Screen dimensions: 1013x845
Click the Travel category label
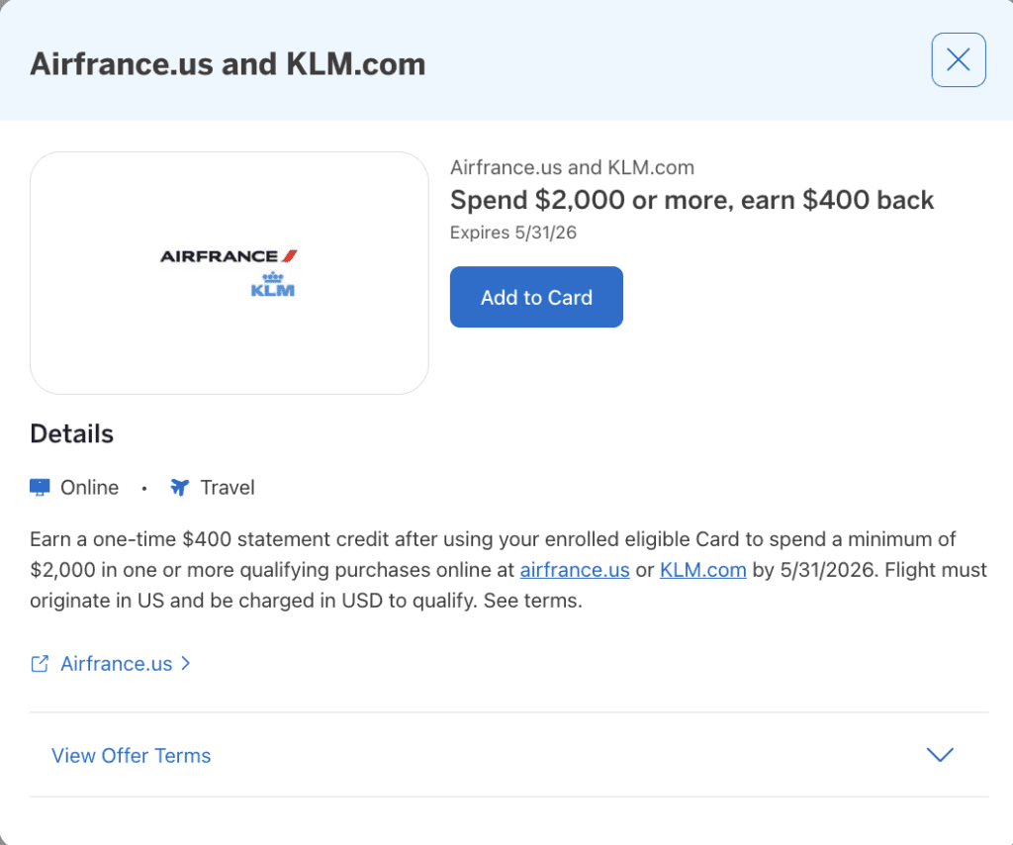(x=228, y=488)
